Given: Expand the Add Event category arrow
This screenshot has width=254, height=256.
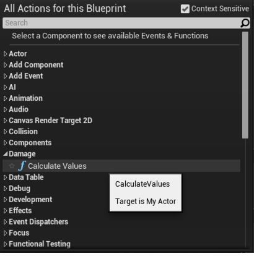Looking at the screenshot, I should click(5, 76).
